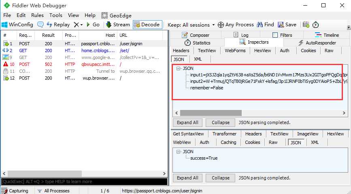This screenshot has width=351, height=194.
Task: Open the Edit menu
Action: point(21,15)
